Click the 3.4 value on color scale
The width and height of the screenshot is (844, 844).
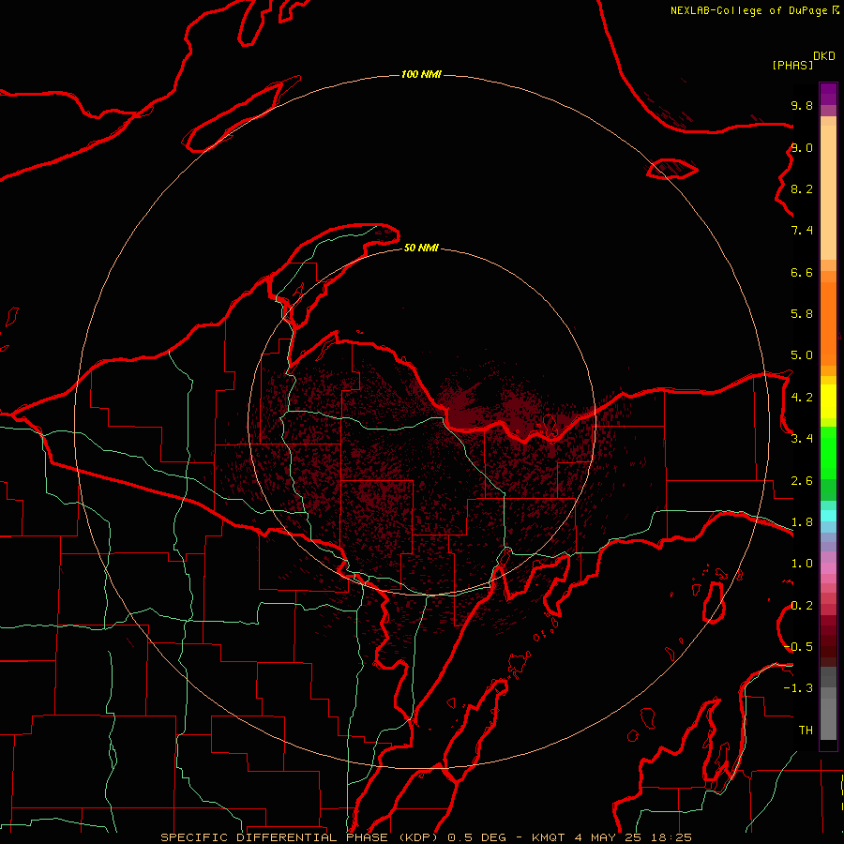[802, 439]
